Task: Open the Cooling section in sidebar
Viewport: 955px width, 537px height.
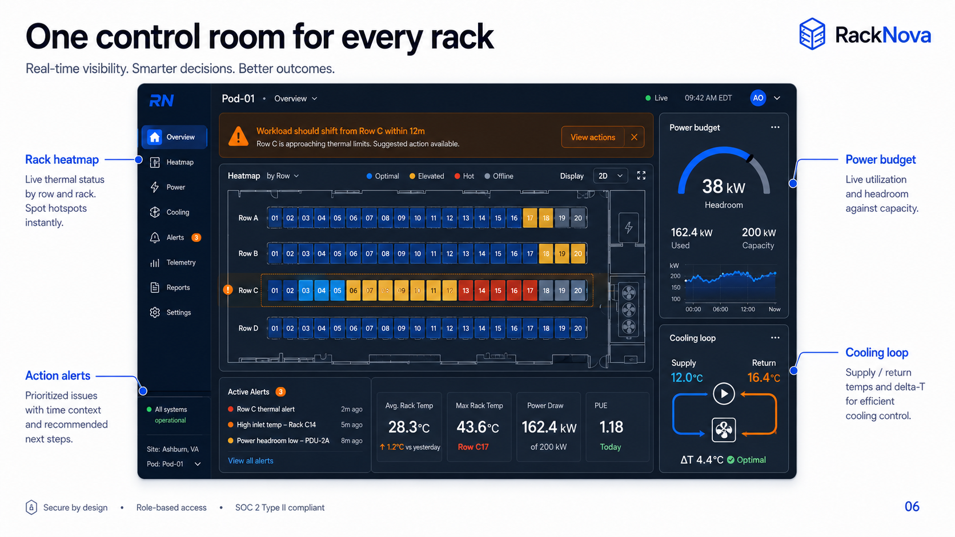Action: pyautogui.click(x=173, y=212)
